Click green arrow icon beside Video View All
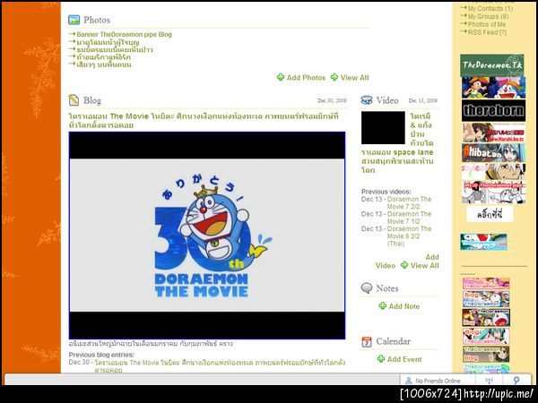 (x=404, y=265)
